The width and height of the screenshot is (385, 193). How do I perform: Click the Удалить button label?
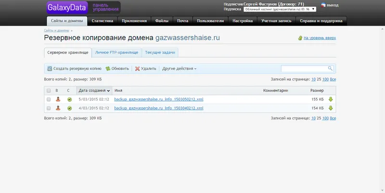click(x=149, y=68)
